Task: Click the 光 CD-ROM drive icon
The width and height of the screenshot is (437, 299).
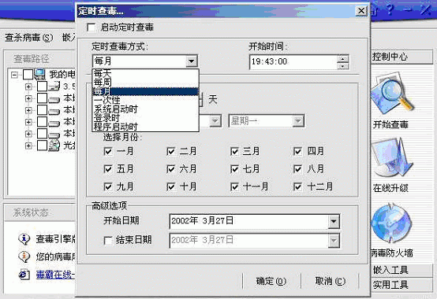Action: (x=54, y=146)
